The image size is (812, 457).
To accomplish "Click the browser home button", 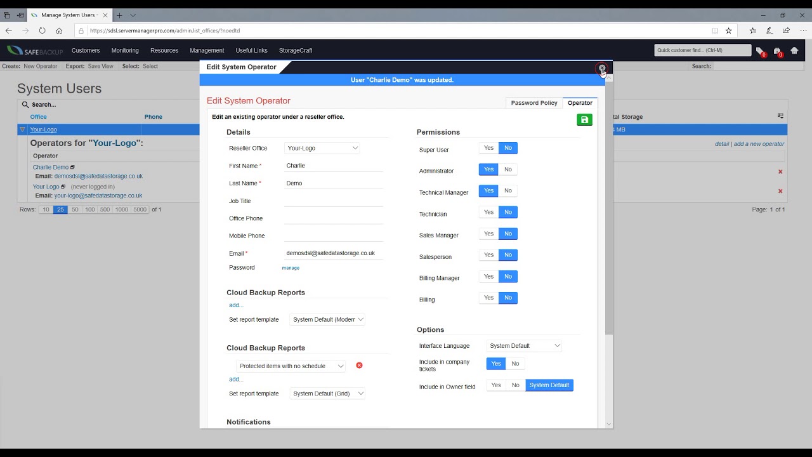I will pos(59,30).
